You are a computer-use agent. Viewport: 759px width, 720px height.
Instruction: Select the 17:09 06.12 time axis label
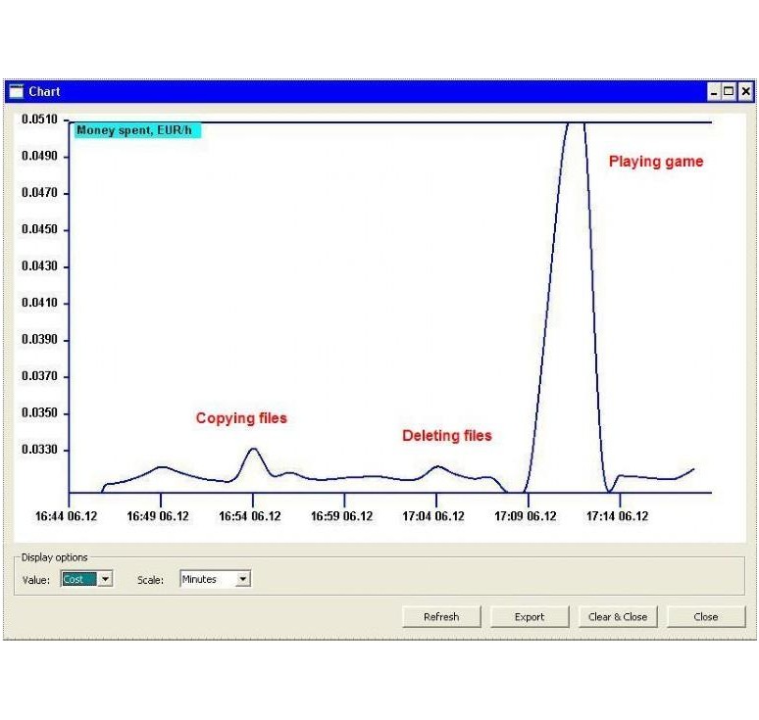pos(527,516)
